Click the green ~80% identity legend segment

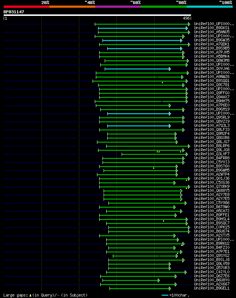164,7
